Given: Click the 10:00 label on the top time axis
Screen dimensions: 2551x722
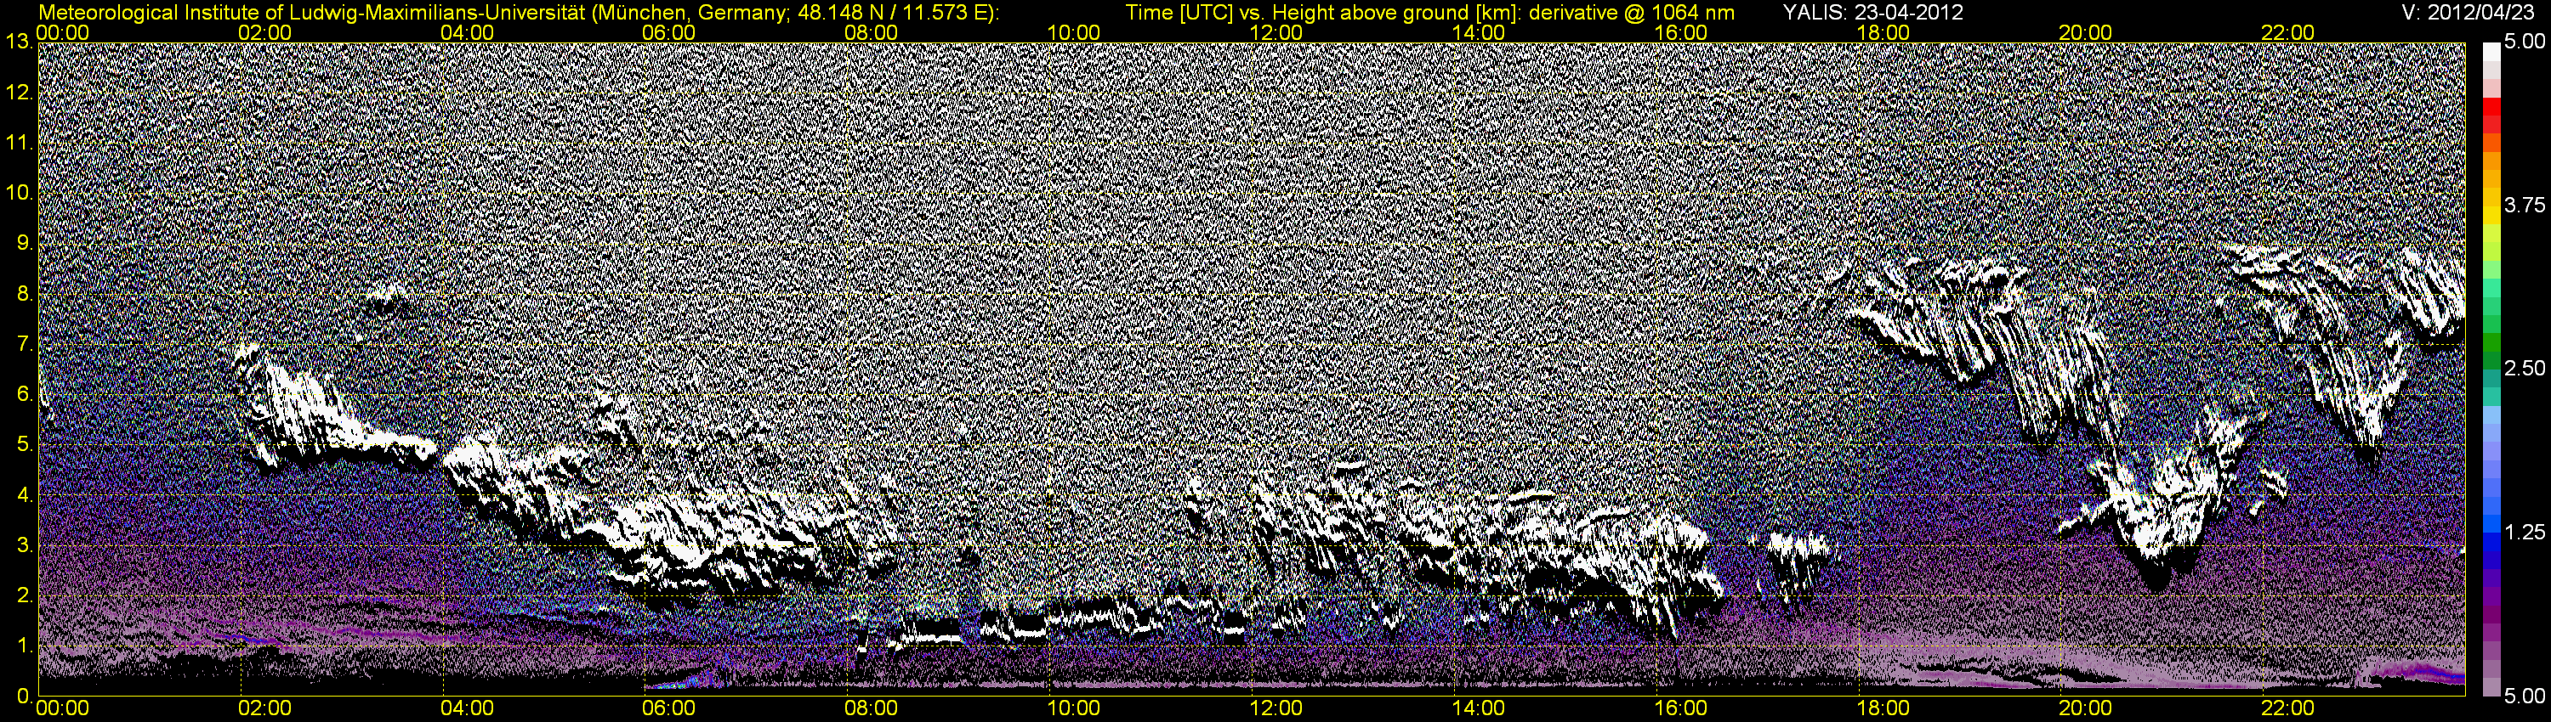Looking at the screenshot, I should pos(1073,32).
